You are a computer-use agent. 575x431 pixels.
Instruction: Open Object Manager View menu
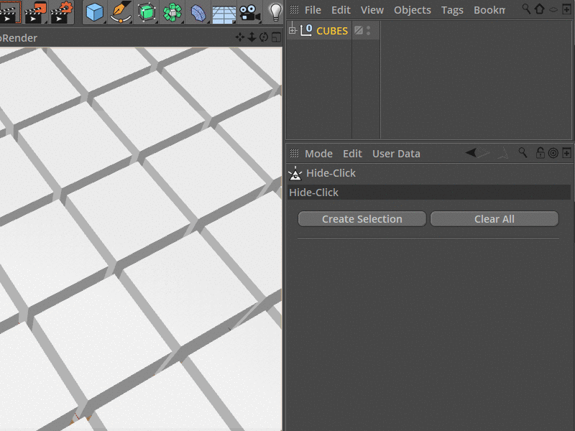[x=372, y=10]
